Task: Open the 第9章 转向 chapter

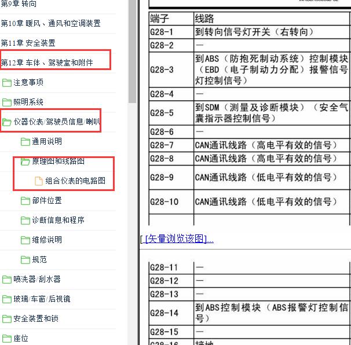Action: click(19, 3)
